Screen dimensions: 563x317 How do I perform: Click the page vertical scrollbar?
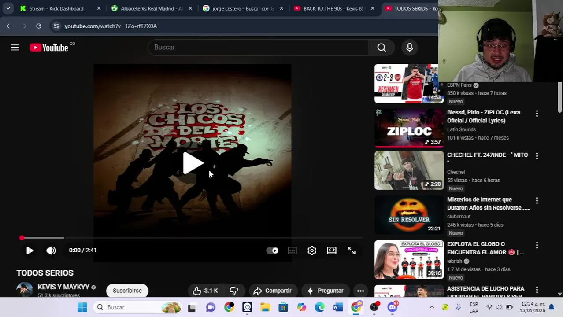click(x=560, y=97)
